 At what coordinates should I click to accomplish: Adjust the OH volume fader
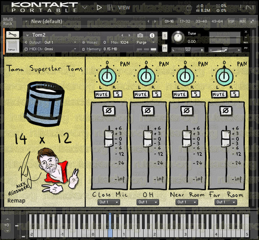[148, 139]
